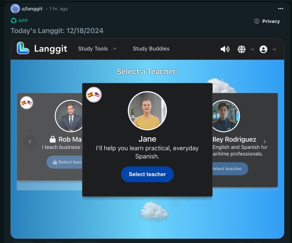The image size is (292, 243).
Task: Click the globe language icon
Action: [242, 49]
